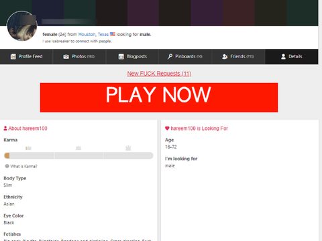Click the Friends people icon

225,57
